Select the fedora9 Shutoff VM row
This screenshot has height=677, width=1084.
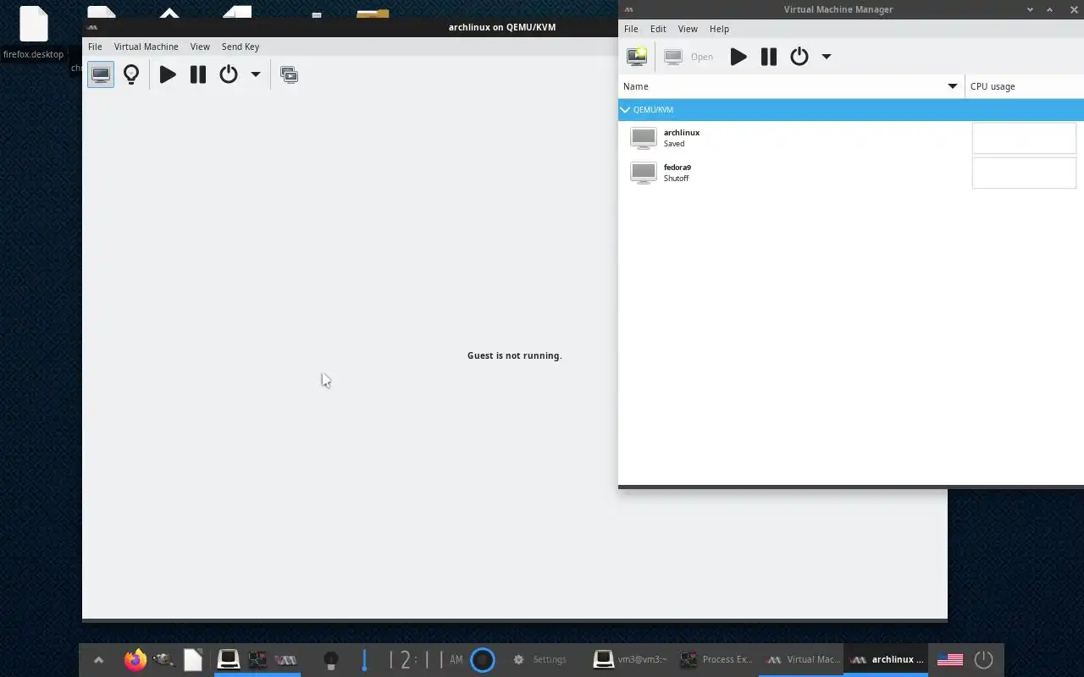coord(850,173)
